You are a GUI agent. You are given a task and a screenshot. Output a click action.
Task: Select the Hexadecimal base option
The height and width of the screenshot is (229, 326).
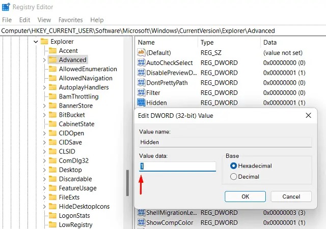tap(234, 166)
